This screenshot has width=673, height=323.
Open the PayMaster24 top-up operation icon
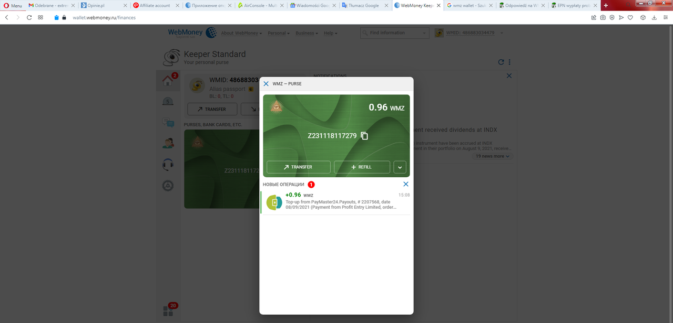point(274,202)
